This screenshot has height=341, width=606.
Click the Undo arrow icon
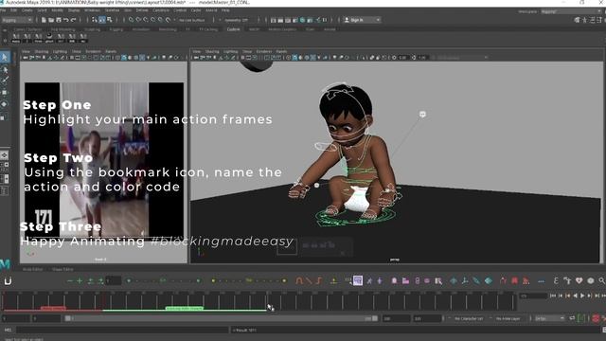tap(65, 20)
